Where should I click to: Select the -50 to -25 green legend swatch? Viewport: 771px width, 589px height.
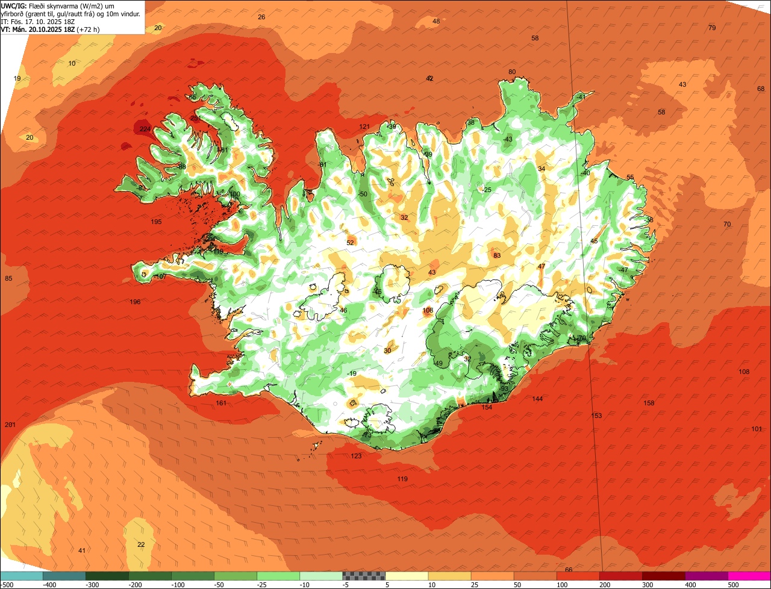[236, 576]
